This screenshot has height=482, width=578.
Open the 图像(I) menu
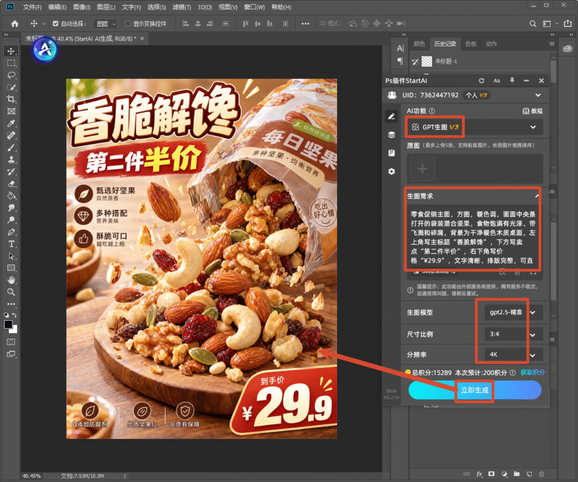click(82, 7)
